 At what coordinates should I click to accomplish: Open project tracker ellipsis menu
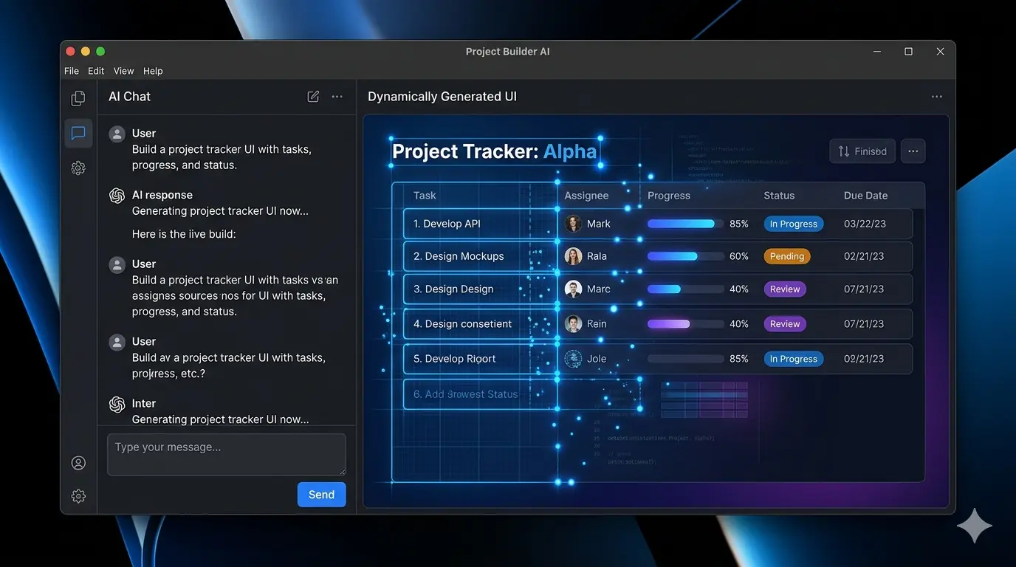coord(913,151)
